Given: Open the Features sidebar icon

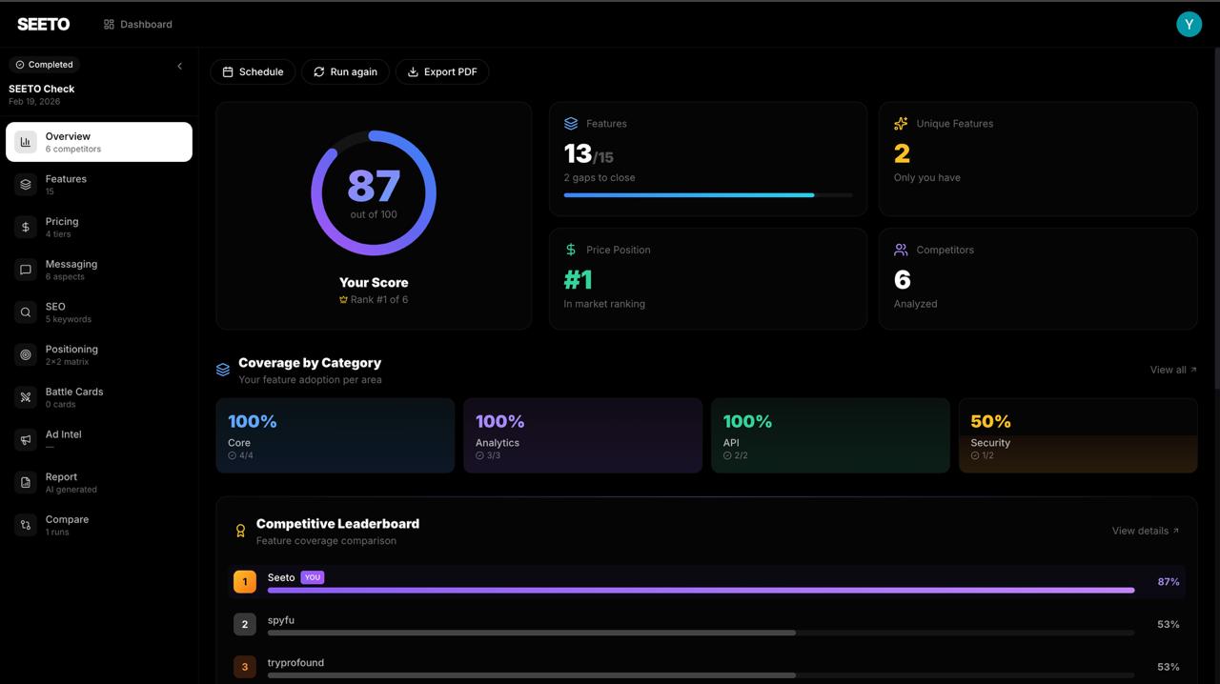Looking at the screenshot, I should pyautogui.click(x=26, y=185).
